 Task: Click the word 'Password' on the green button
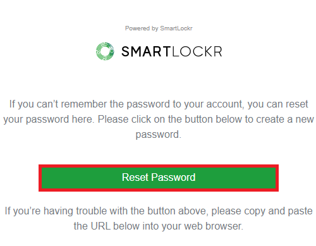coord(173,177)
